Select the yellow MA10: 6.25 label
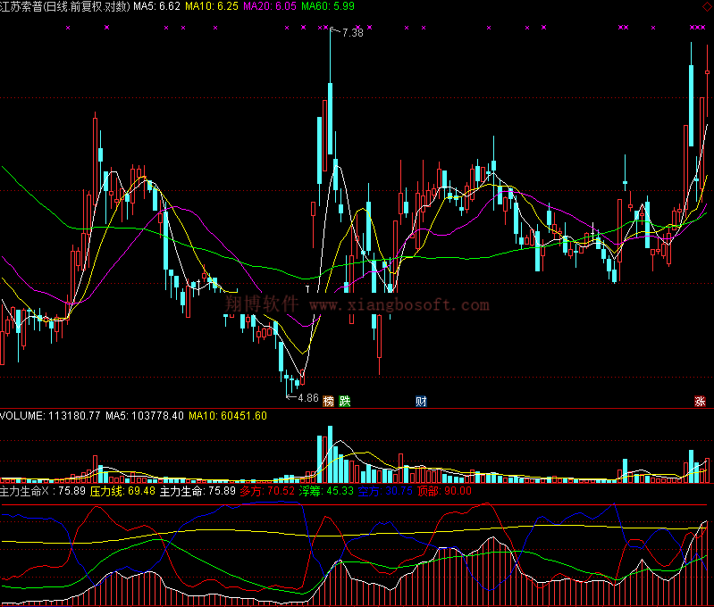Screen dimensions: 714x607 [x=211, y=6]
